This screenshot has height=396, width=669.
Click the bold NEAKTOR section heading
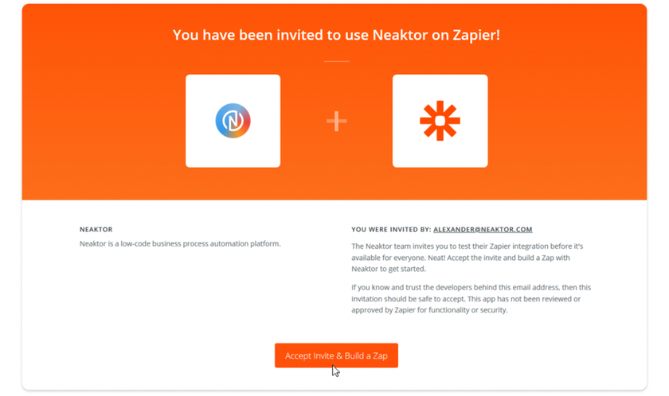(x=96, y=230)
